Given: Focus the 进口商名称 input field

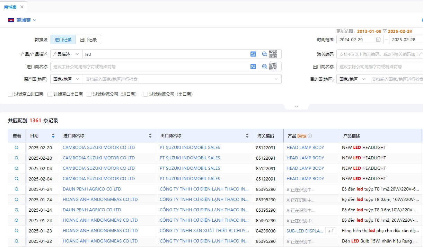Looking at the screenshot, I should (x=150, y=67).
